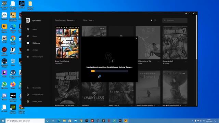The width and height of the screenshot is (219, 123).
Task: Open File Explorer from the taskbar
Action: pos(64,121)
